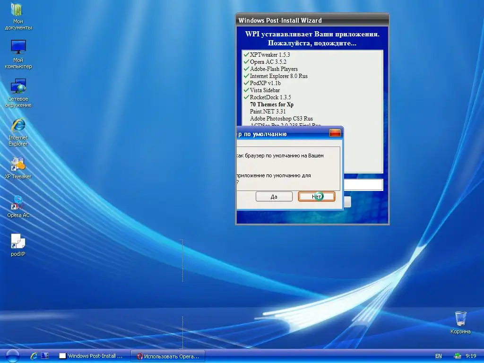
Task: Click RocketDock 1.3.5 list entry
Action: tap(270, 97)
